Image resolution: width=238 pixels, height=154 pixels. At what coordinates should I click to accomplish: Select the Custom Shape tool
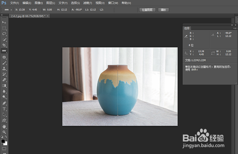pos(4,120)
